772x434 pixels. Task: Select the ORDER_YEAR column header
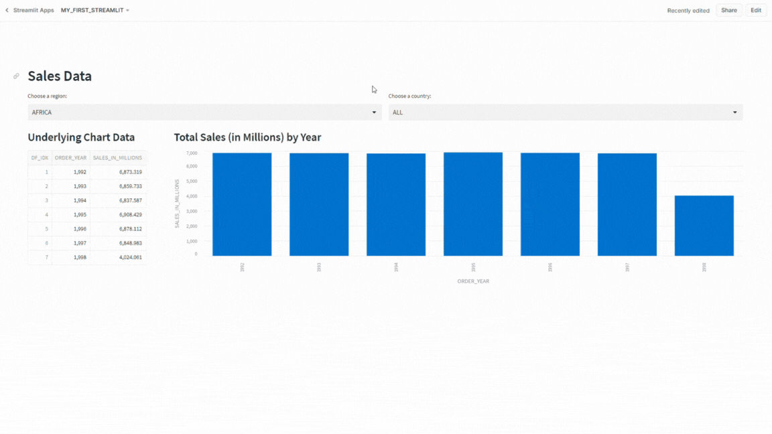click(70, 158)
